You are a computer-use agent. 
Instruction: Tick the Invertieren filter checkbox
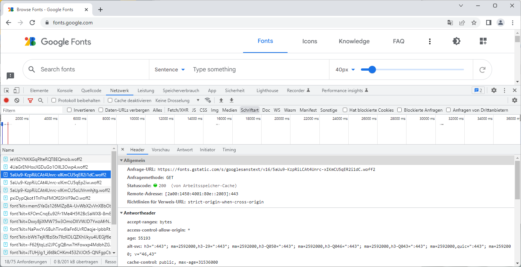tap(69, 110)
